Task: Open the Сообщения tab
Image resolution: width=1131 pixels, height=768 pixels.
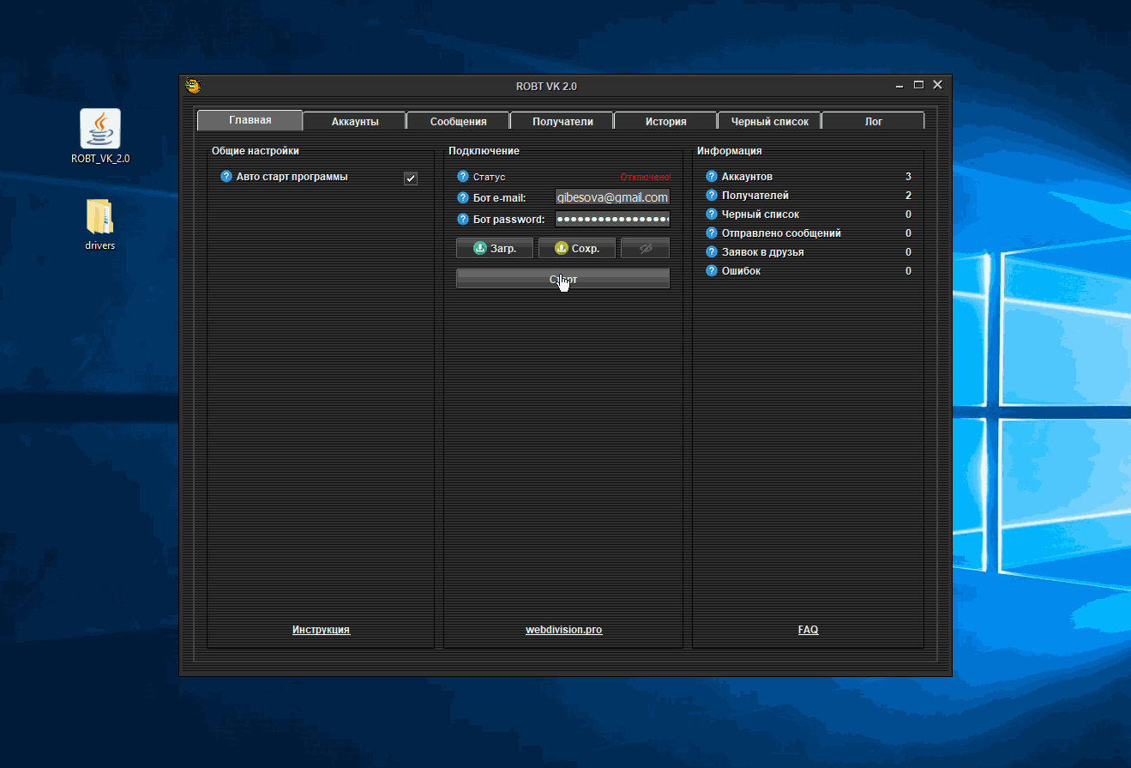Action: (458, 122)
